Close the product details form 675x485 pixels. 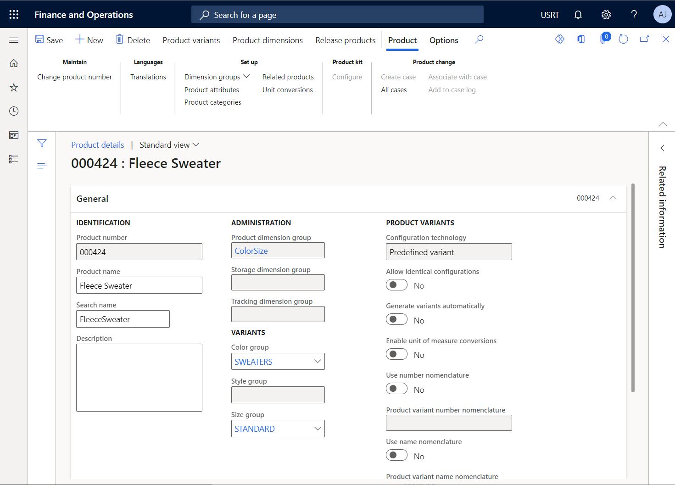[666, 39]
